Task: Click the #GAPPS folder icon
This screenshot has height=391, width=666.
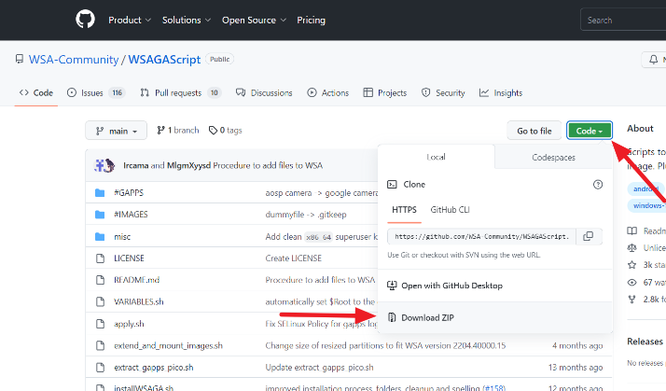Action: 100,193
